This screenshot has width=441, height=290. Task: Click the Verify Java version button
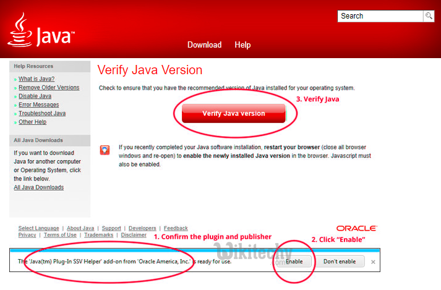[x=234, y=113]
